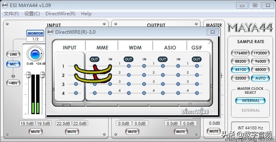
Task: Click WDM OUT channel 4 node
Action: click(x=129, y=93)
